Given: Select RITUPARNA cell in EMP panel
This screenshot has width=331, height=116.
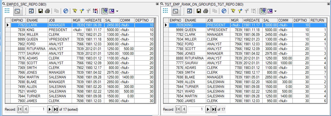Looking at the screenshot, I should point(37,49).
